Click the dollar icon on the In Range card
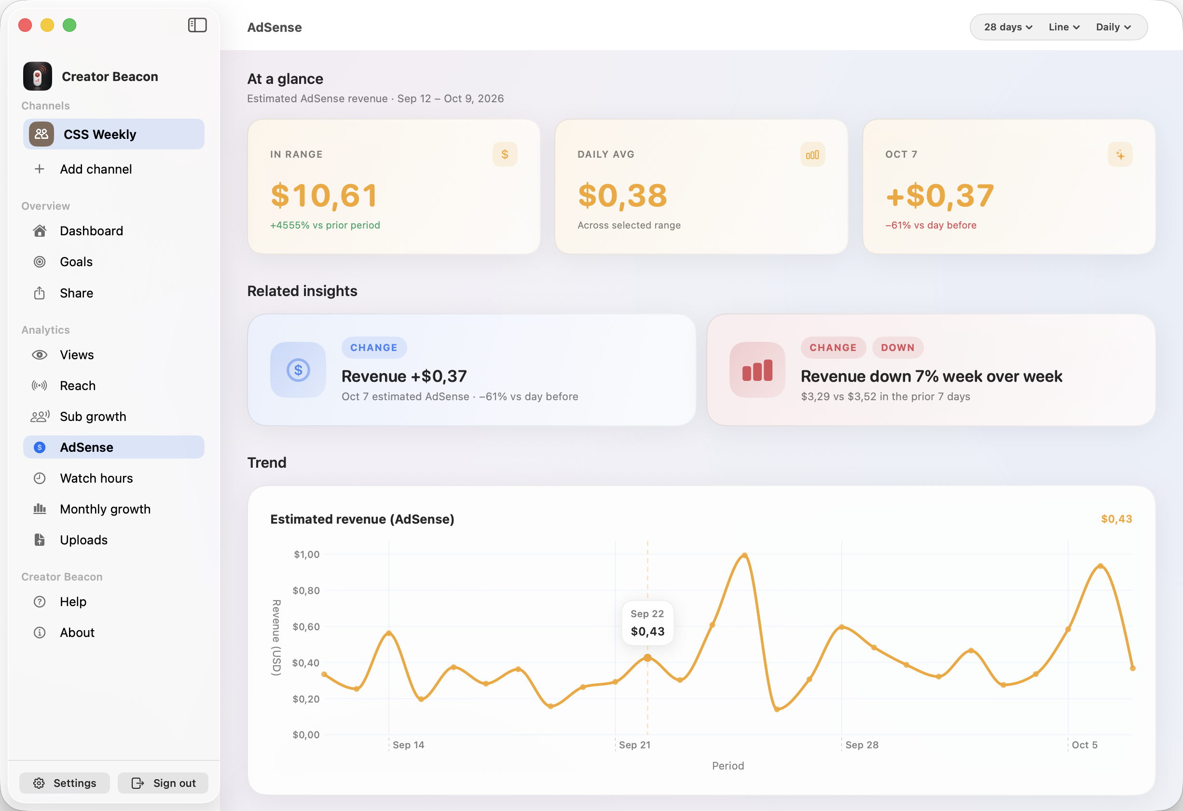 (505, 154)
